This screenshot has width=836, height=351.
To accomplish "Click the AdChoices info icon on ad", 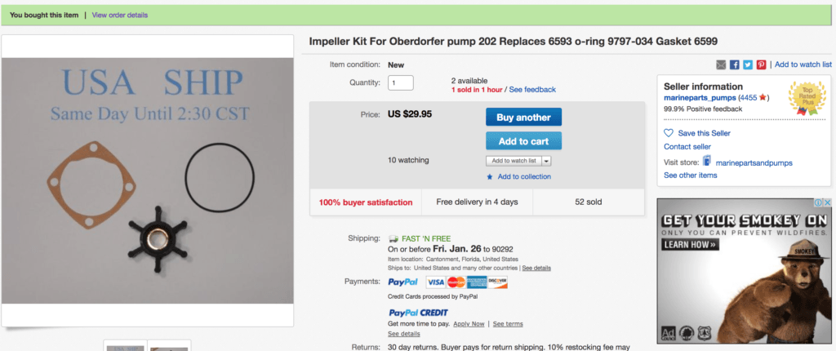I will 818,202.
